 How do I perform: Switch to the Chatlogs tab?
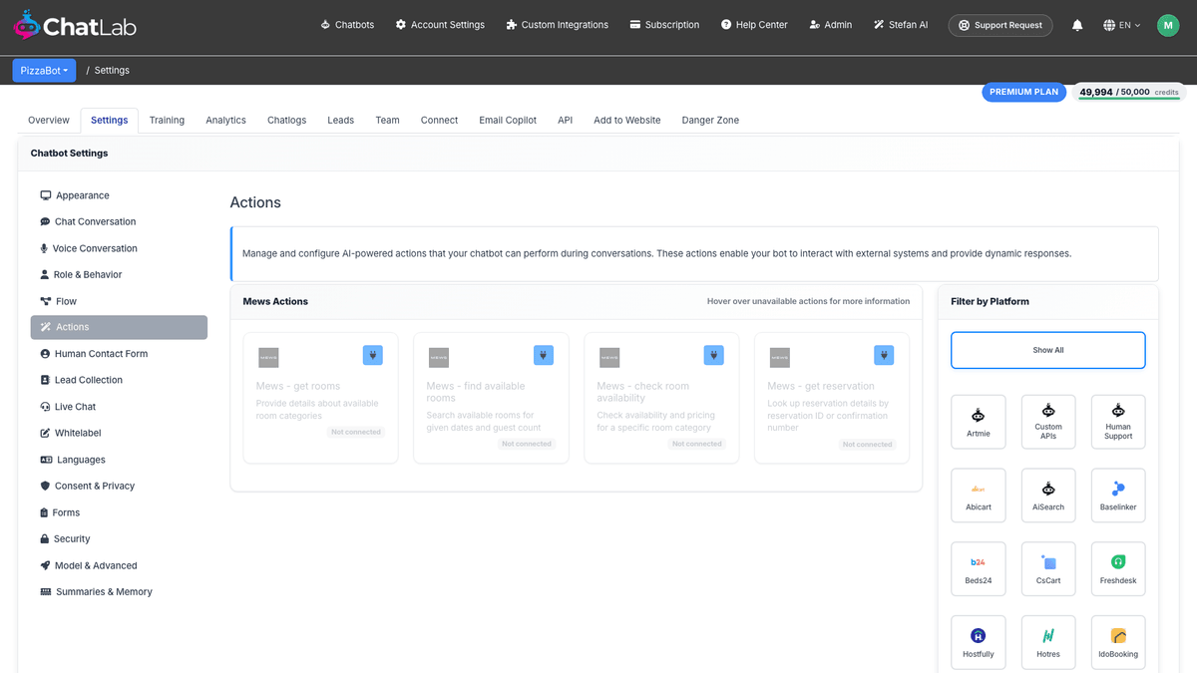tap(286, 120)
